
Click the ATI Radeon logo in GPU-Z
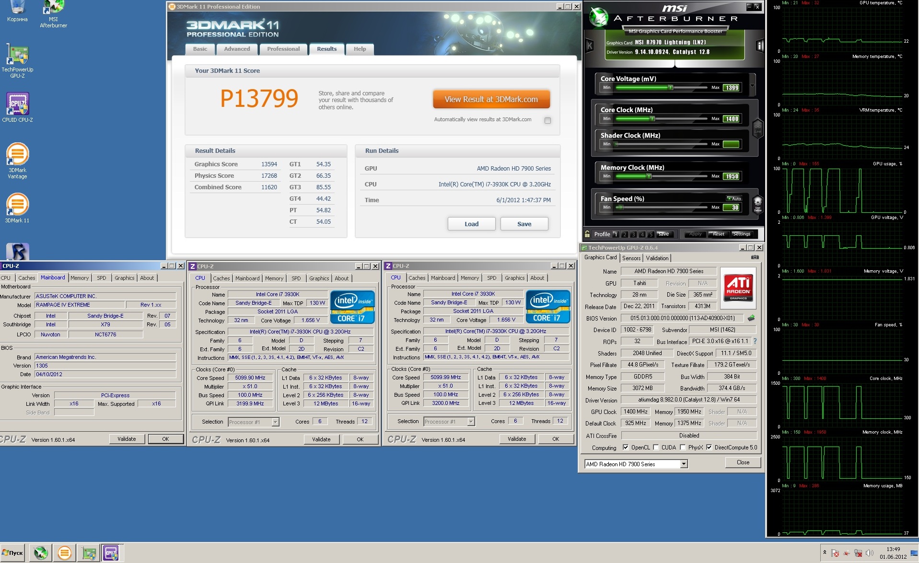tap(738, 287)
